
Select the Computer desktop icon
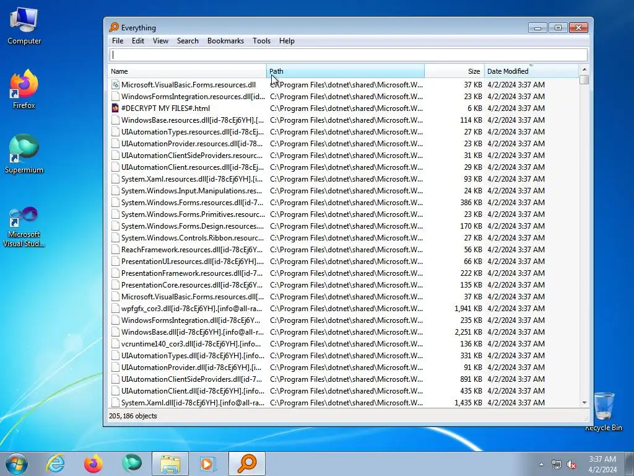[24, 25]
